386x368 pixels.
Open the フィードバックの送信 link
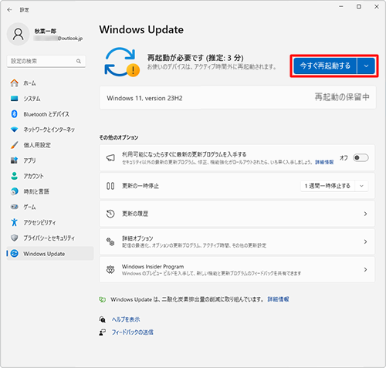(x=132, y=333)
